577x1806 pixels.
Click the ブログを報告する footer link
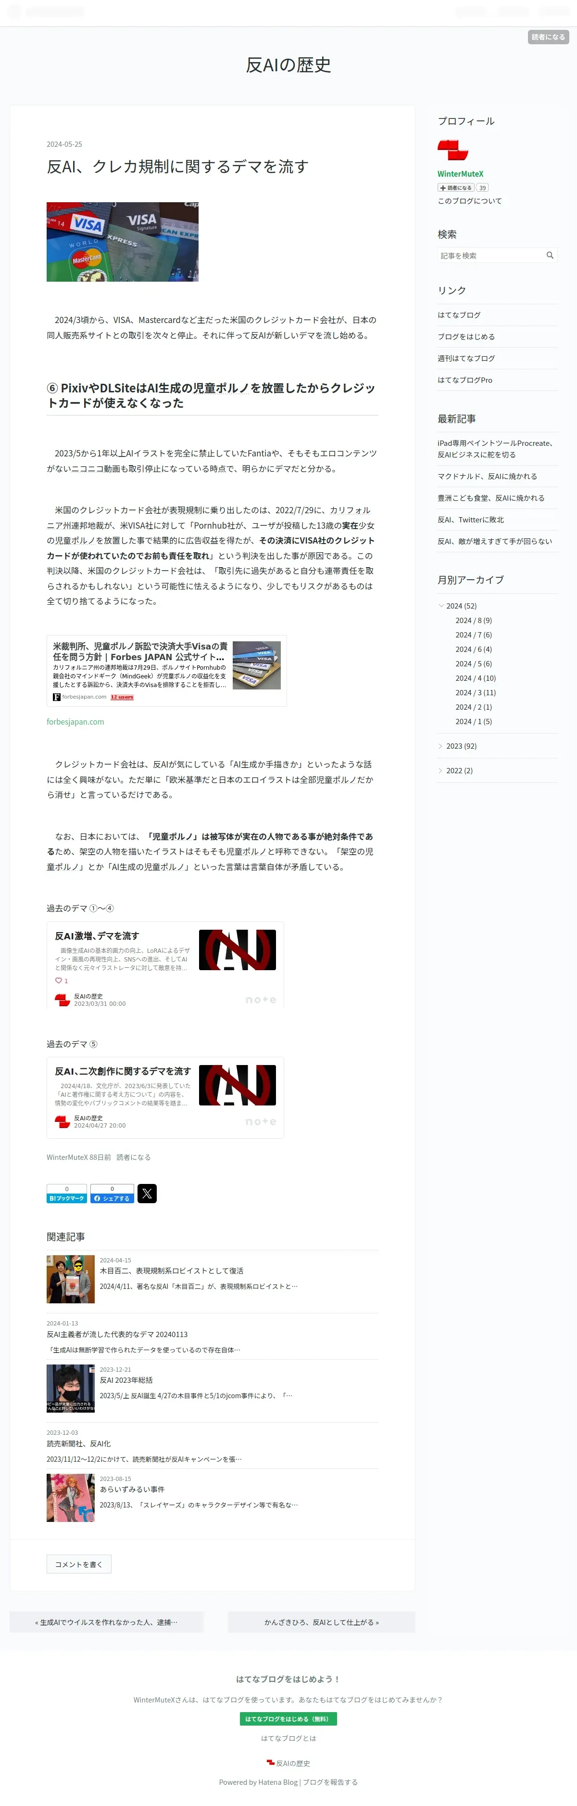(330, 1782)
